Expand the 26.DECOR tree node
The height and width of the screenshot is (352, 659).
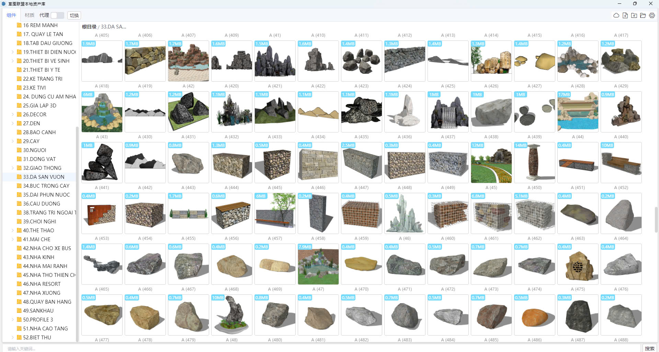[13, 115]
